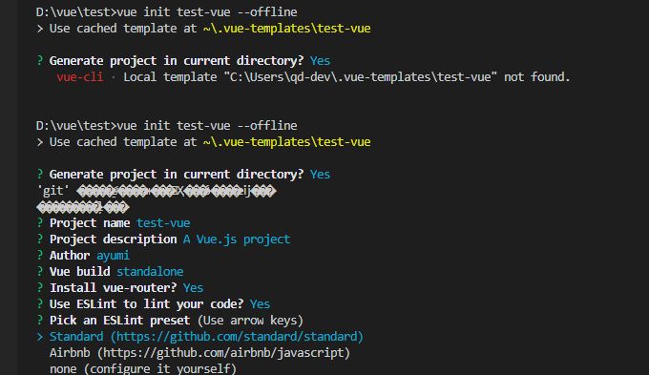Click the question mark before Pick an ESLint preset
The width and height of the screenshot is (649, 375).
point(40,320)
